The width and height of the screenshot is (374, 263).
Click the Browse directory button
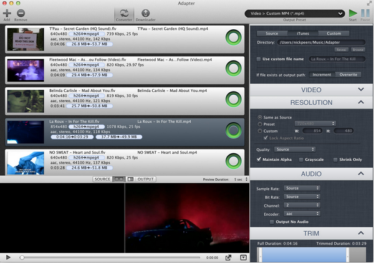click(x=358, y=48)
